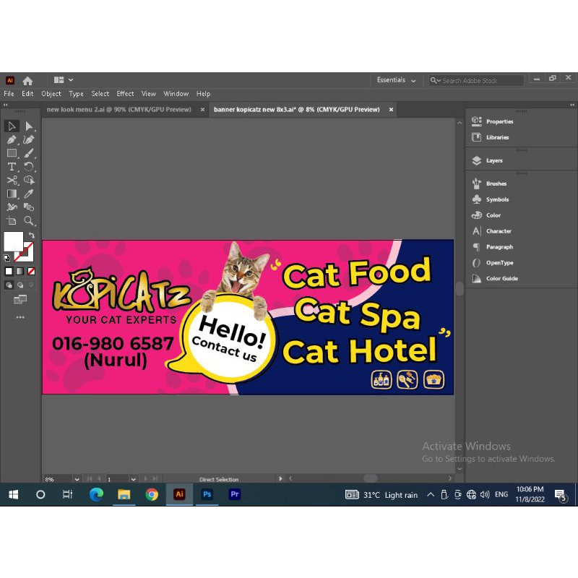The image size is (578, 578).
Task: Expand the tools panel double-arrow
Action: pos(6,105)
